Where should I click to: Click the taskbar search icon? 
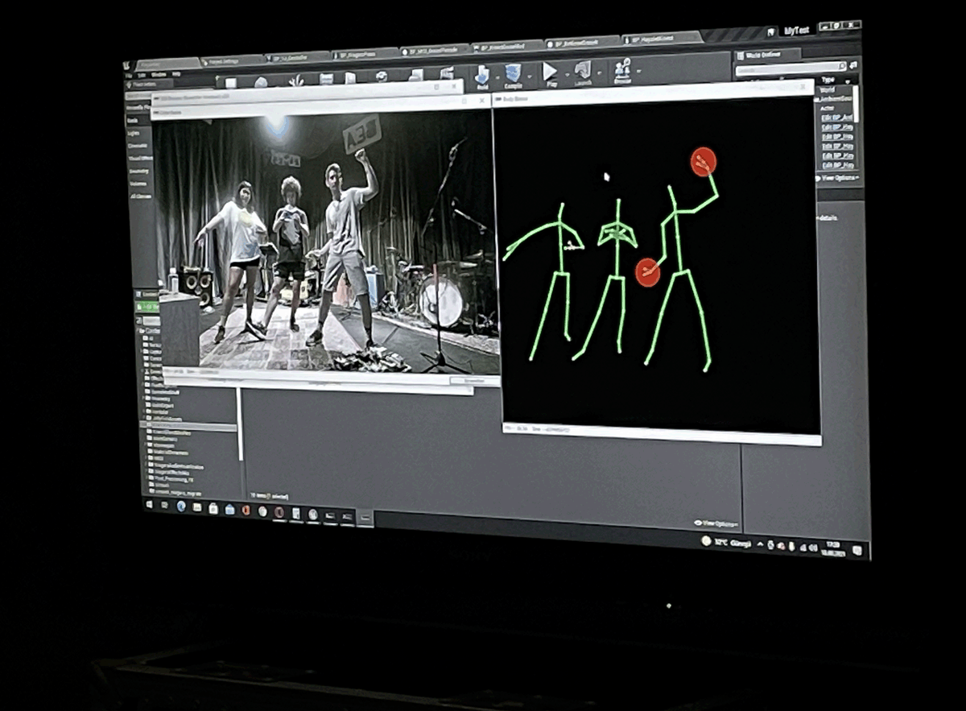164,505
